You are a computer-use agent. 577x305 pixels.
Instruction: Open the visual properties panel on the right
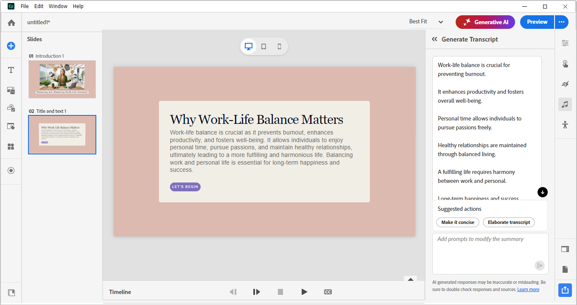click(565, 43)
